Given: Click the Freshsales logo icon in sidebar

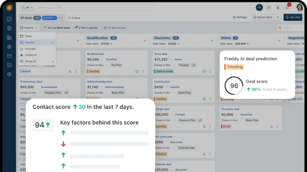Looking at the screenshot, I should coord(9,8).
